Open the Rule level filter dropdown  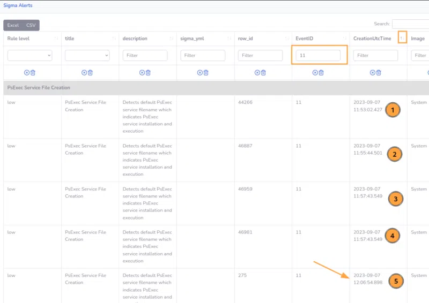pos(29,55)
